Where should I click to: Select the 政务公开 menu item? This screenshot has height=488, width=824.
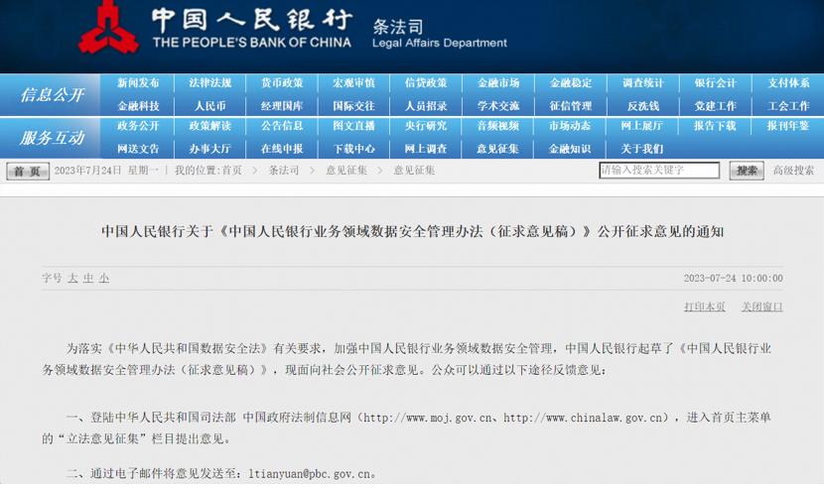tap(138, 126)
